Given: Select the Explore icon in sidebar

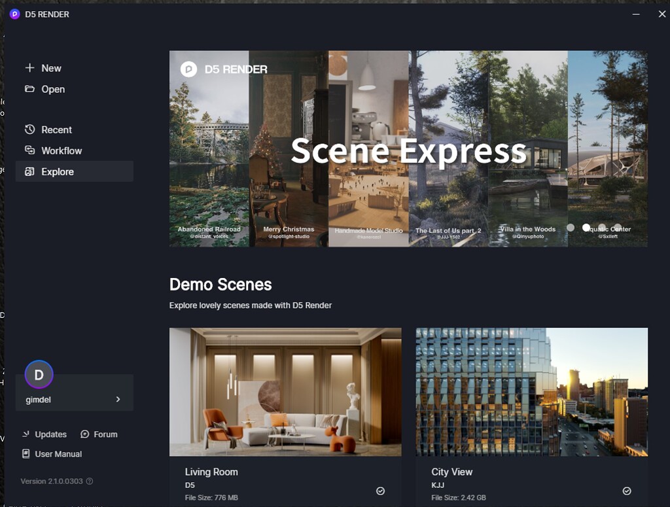Looking at the screenshot, I should coord(29,171).
